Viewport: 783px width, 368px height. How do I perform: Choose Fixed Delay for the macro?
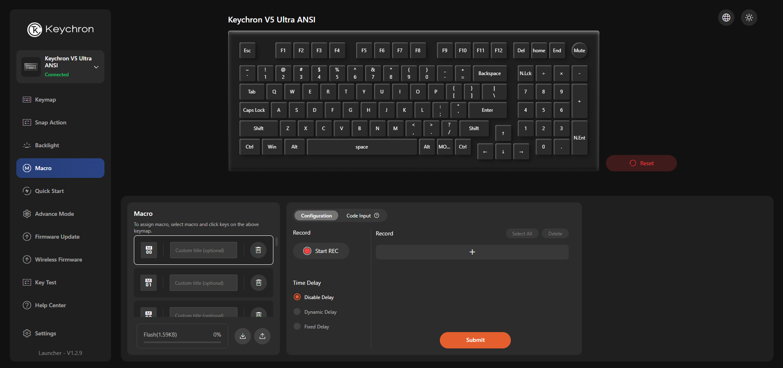click(297, 326)
